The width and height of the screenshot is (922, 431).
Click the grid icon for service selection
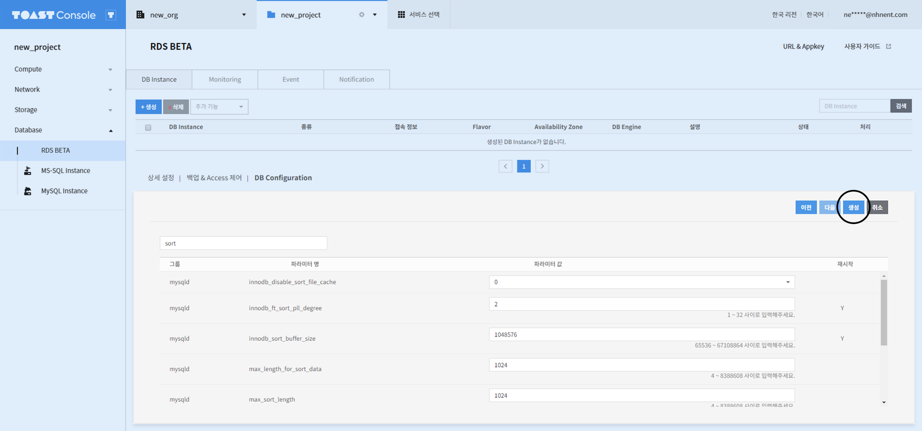tap(401, 15)
